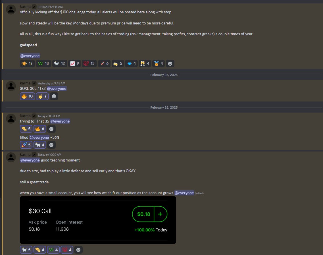Image resolution: width=323 pixels, height=255 pixels.
Task: Click @everyone mention after 'trying to TP at .15'
Action: (60, 121)
